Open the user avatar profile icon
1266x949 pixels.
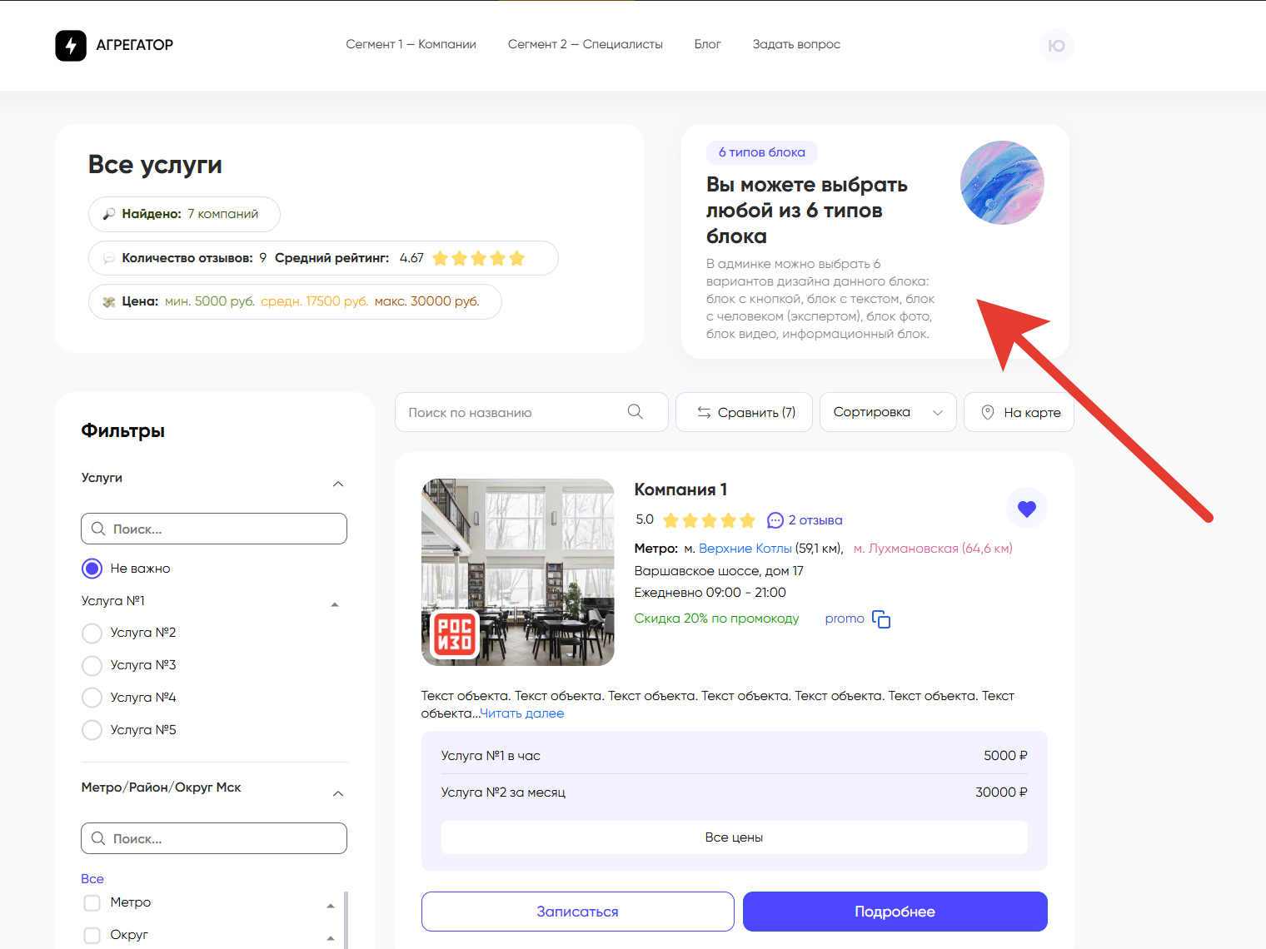(x=1056, y=46)
